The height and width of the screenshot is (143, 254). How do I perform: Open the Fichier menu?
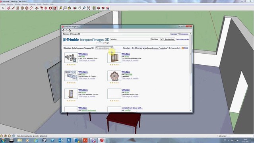click(3, 4)
